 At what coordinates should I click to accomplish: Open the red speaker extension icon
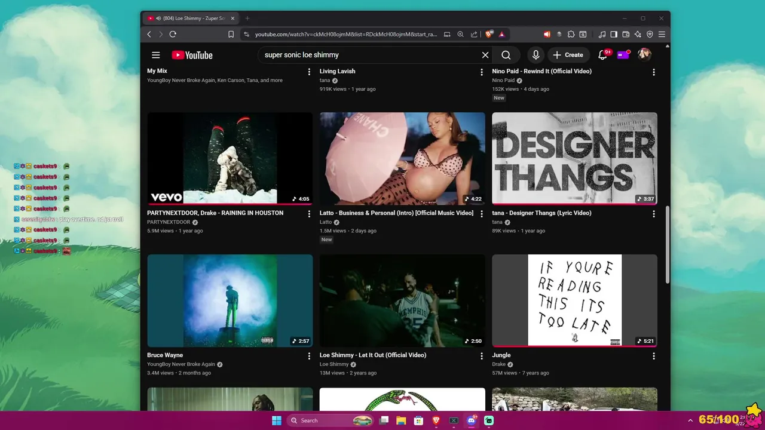click(547, 35)
